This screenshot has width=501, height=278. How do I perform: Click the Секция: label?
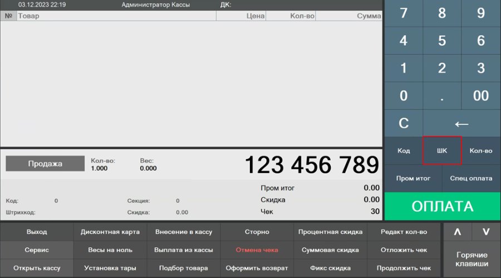(139, 201)
